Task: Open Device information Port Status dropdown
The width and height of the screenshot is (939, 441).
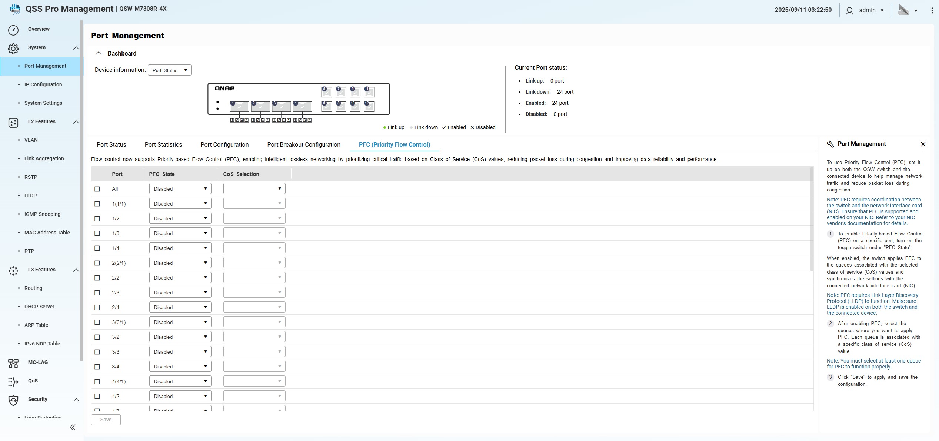Action: click(169, 70)
